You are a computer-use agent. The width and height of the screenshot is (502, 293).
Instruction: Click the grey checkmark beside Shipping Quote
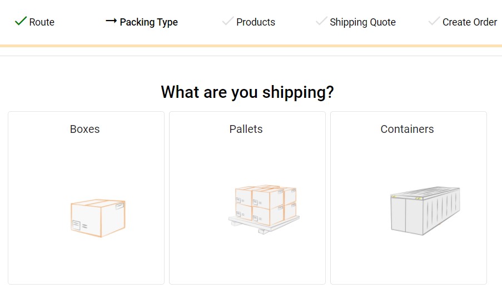pyautogui.click(x=321, y=21)
